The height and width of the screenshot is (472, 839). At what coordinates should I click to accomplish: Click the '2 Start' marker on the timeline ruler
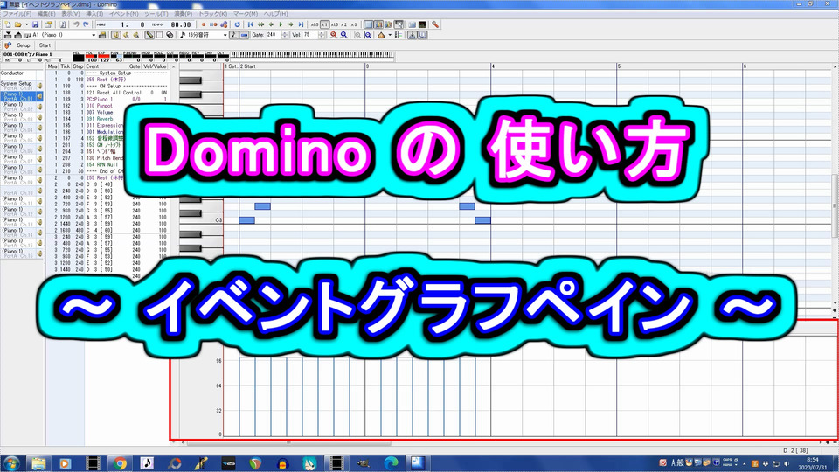247,66
